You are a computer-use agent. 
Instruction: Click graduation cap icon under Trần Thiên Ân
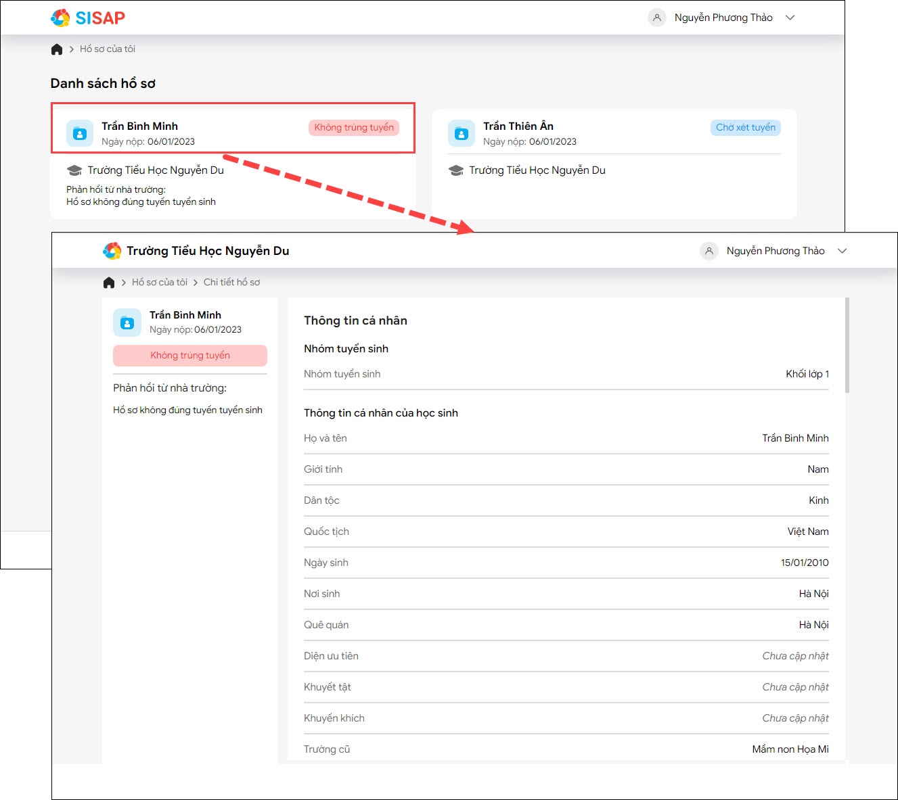(456, 170)
